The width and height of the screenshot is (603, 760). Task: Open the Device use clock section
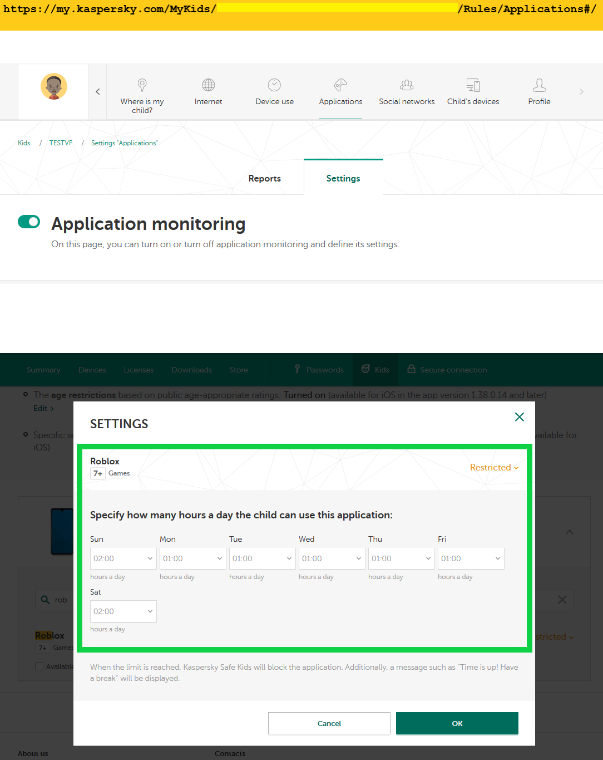click(x=274, y=92)
